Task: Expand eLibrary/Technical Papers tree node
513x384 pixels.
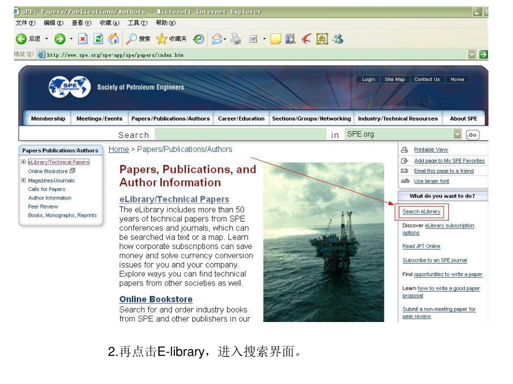Action: point(23,161)
